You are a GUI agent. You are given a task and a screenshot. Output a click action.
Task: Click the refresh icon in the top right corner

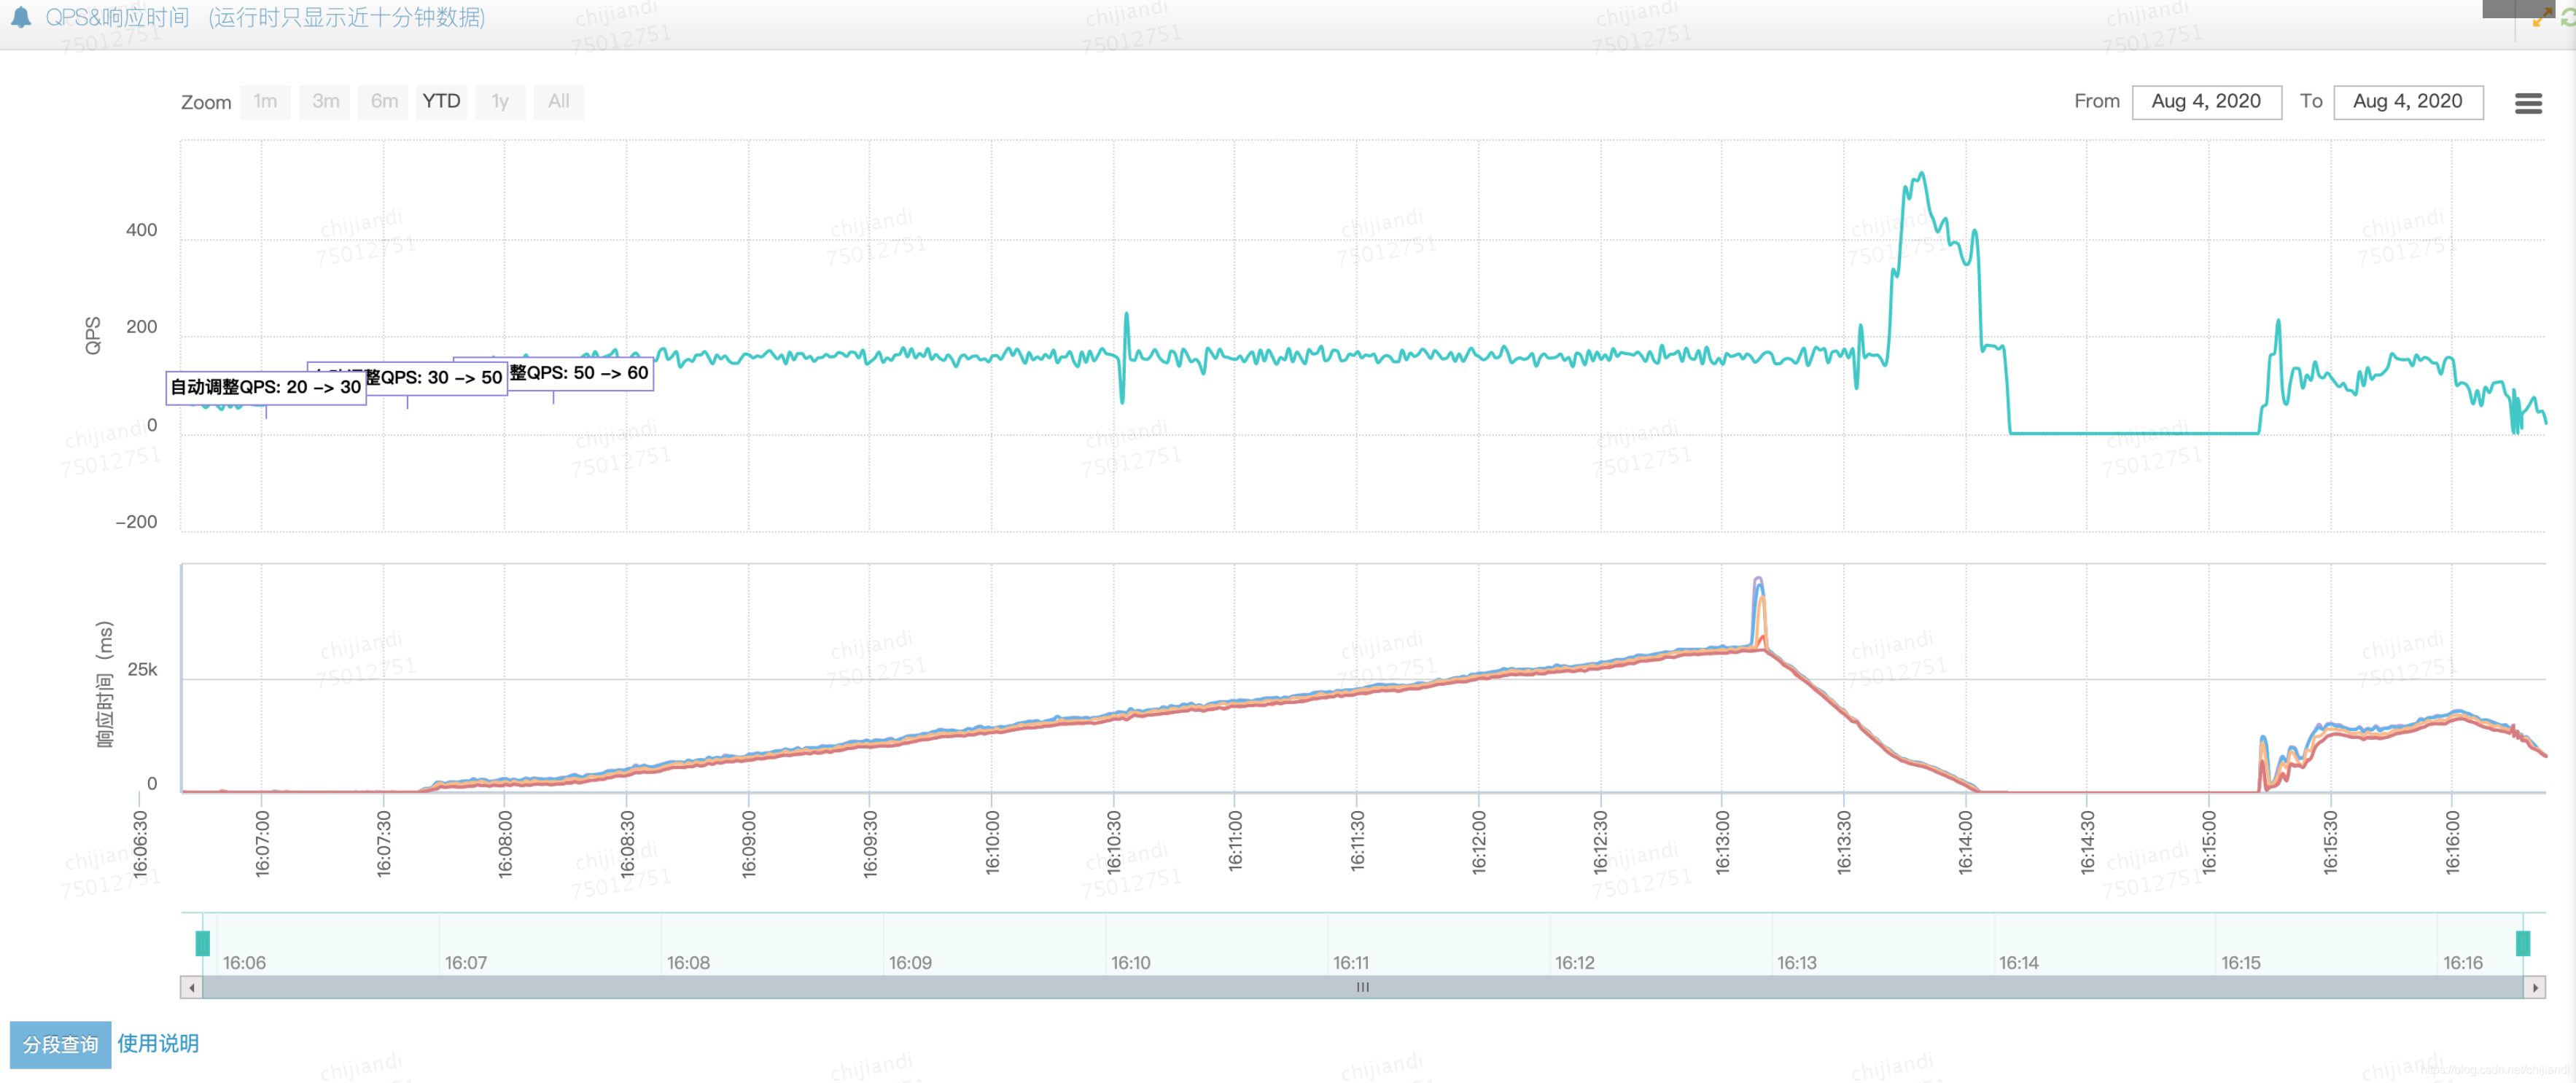point(2567,18)
